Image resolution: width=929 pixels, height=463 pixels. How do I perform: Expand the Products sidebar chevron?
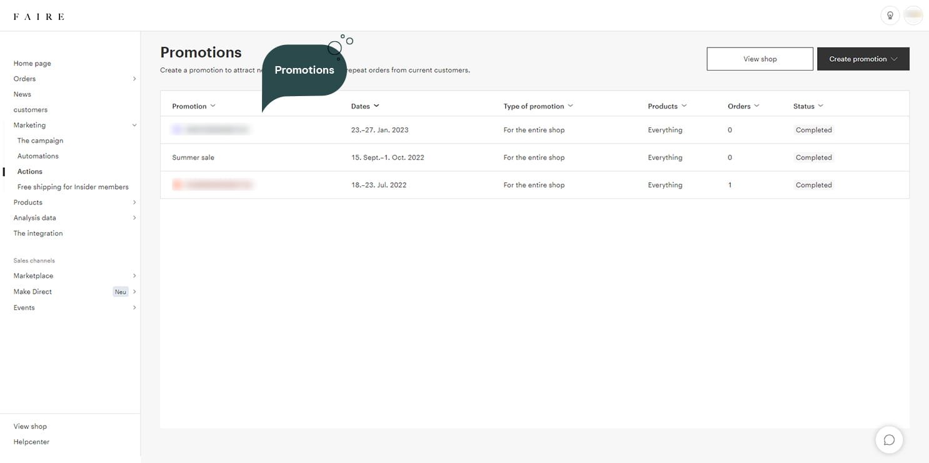click(134, 202)
